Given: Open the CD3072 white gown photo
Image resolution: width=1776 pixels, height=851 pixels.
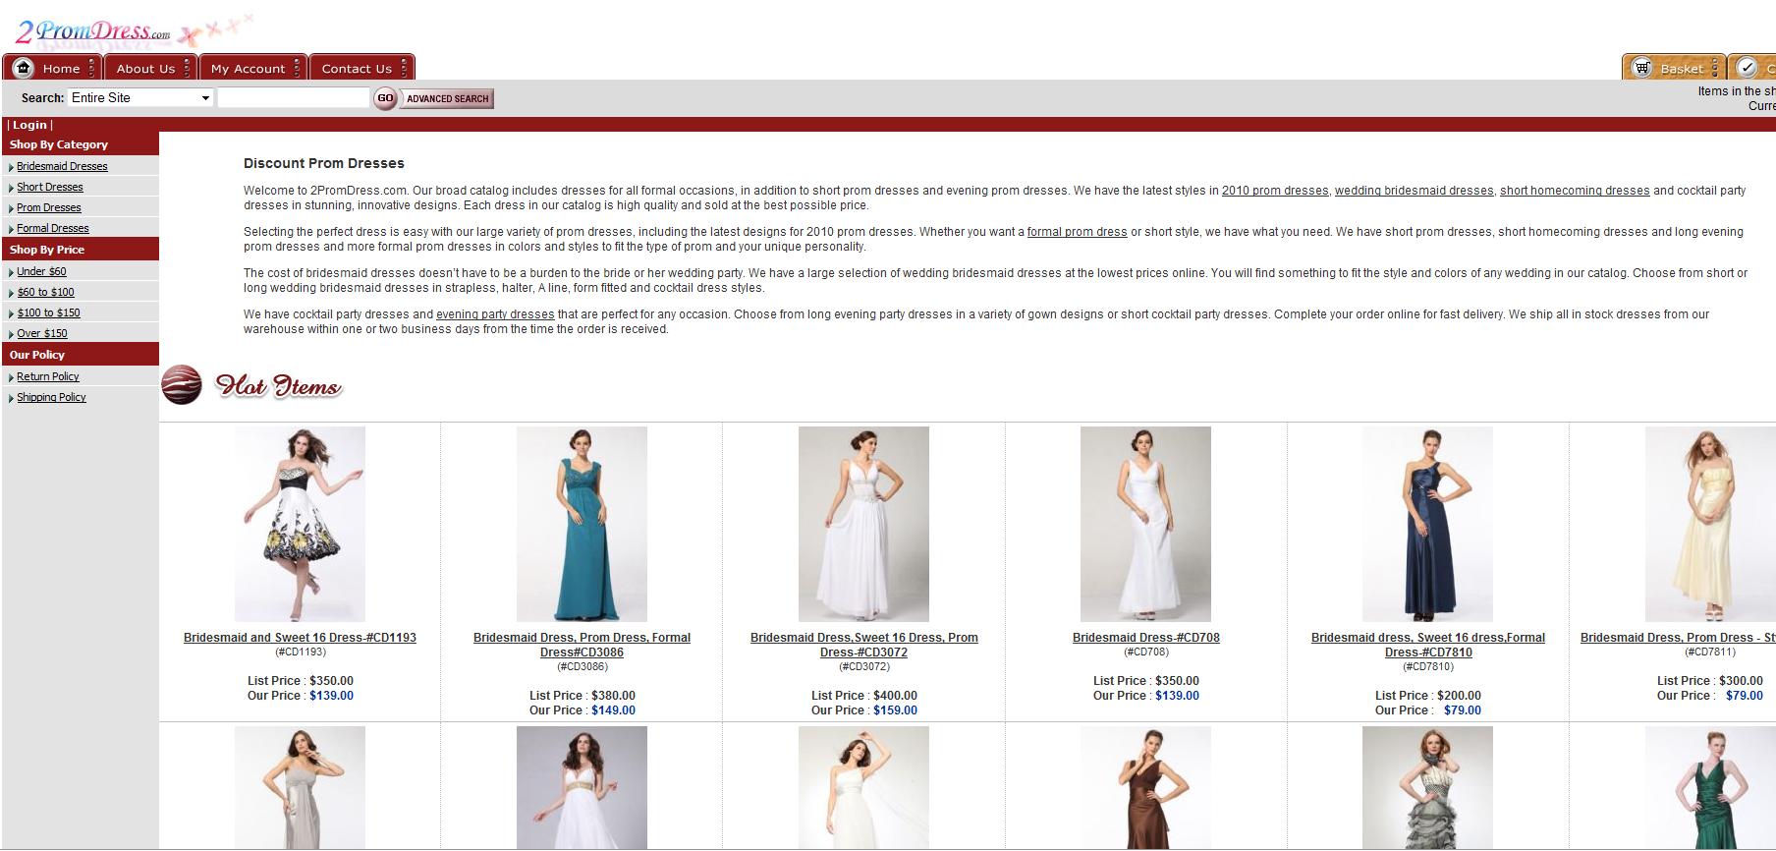Looking at the screenshot, I should [x=863, y=524].
